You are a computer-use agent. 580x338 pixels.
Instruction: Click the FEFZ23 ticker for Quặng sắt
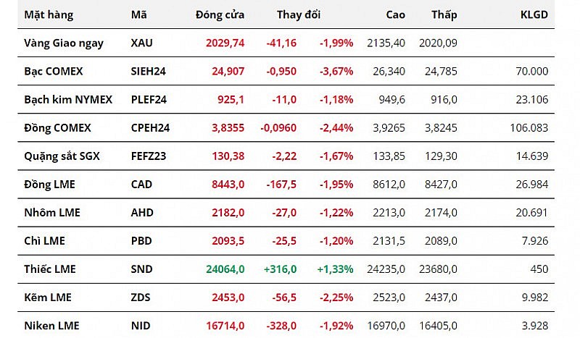[149, 156]
